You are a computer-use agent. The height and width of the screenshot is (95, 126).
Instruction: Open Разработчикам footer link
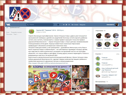click(16, 32)
